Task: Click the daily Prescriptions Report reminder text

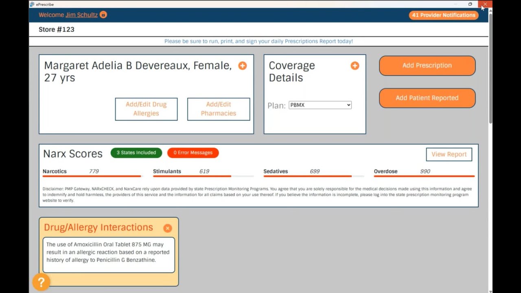Action: (258, 41)
